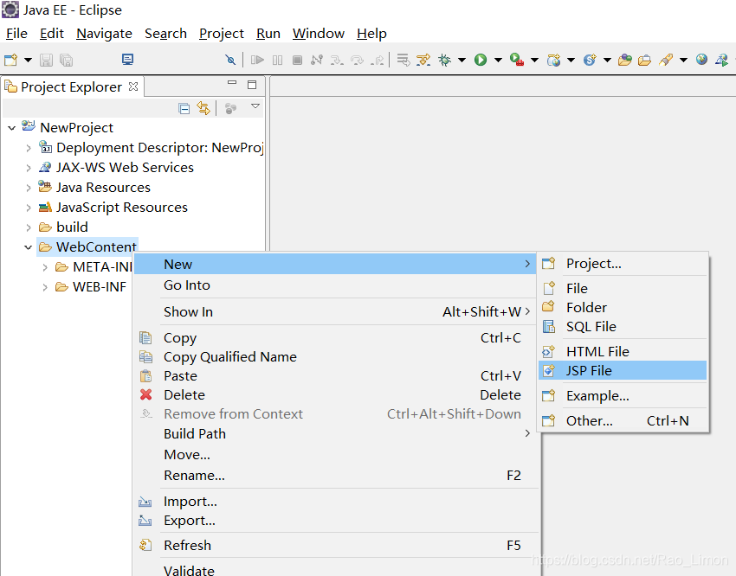The image size is (736, 576).
Task: Toggle Use Step Filters icon
Action: point(423,60)
